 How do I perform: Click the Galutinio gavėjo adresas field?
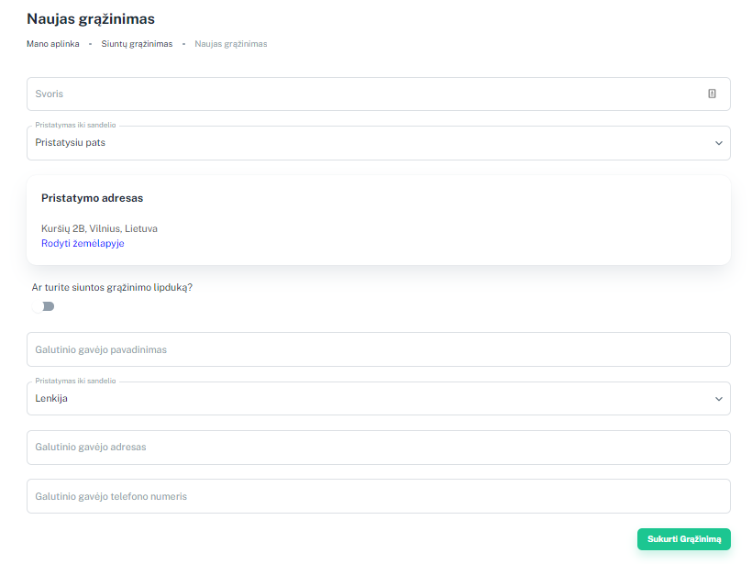pyautogui.click(x=379, y=447)
